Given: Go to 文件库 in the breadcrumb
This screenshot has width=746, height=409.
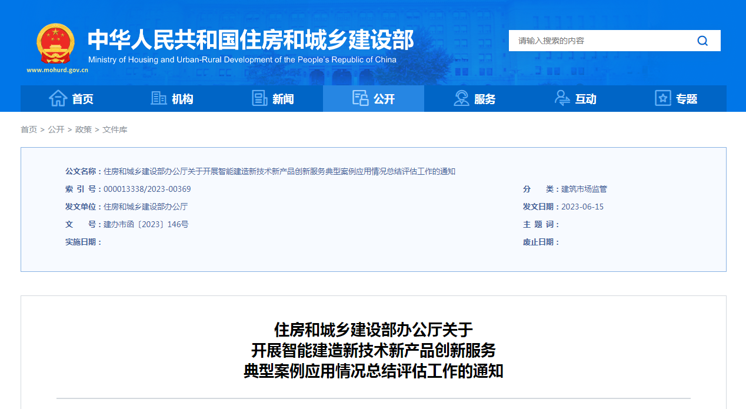Looking at the screenshot, I should tap(115, 129).
